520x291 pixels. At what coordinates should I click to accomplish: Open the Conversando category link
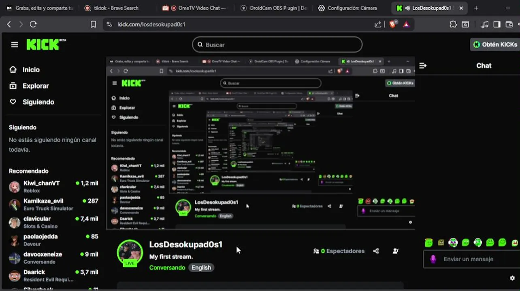[x=167, y=268]
